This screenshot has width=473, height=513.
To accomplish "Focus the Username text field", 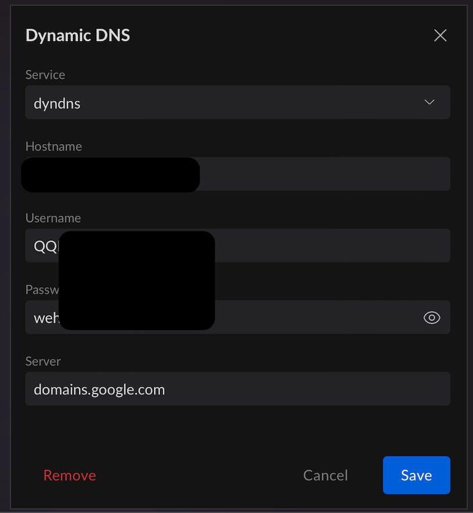I will click(330, 245).
